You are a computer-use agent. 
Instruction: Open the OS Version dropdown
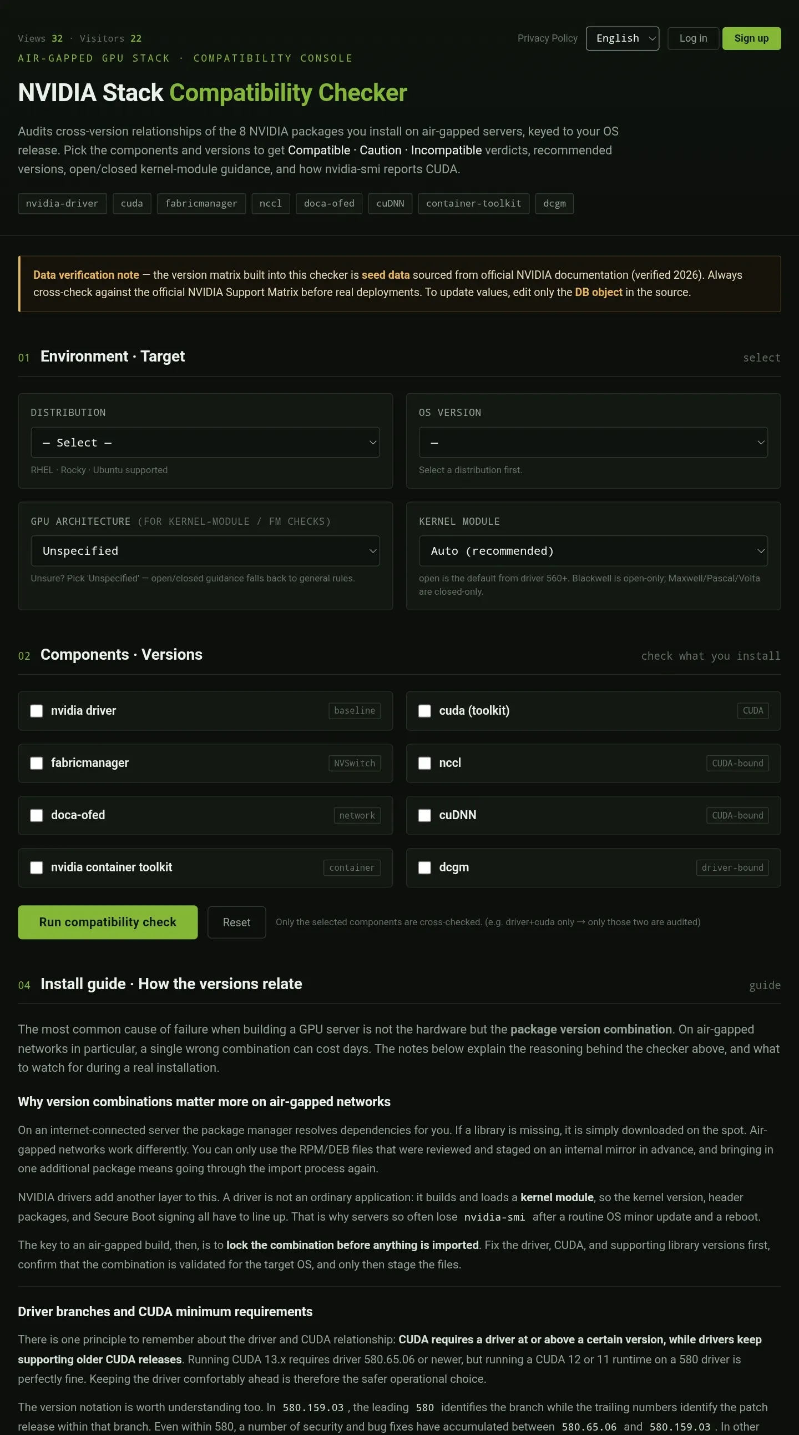[593, 442]
